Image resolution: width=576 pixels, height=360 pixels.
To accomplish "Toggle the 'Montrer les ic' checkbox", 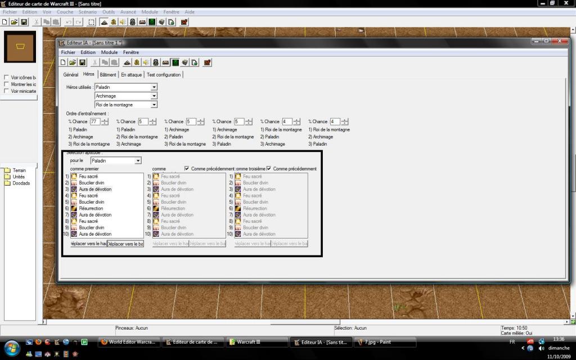I will (x=6, y=84).
